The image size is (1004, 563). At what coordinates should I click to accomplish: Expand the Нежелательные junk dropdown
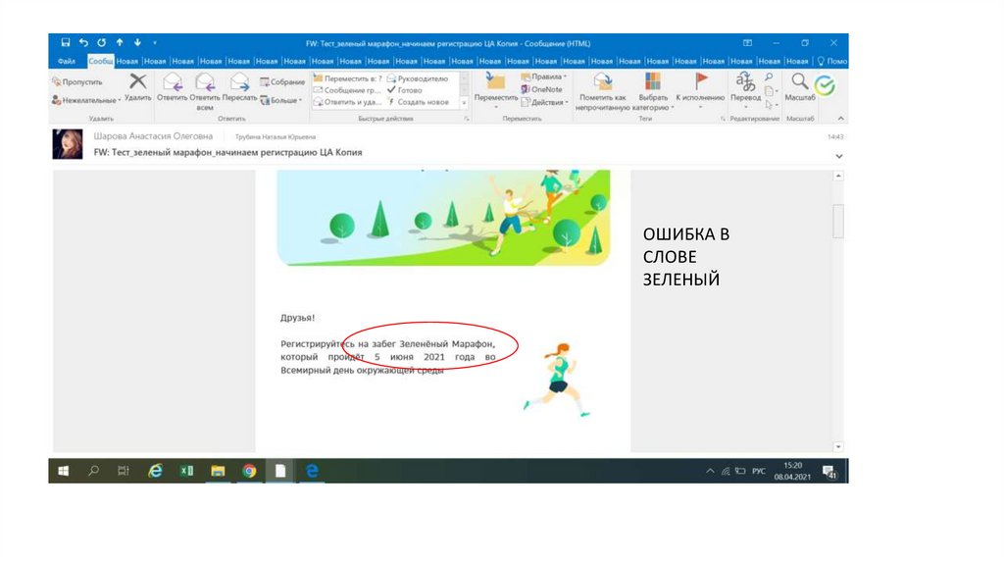pos(86,100)
